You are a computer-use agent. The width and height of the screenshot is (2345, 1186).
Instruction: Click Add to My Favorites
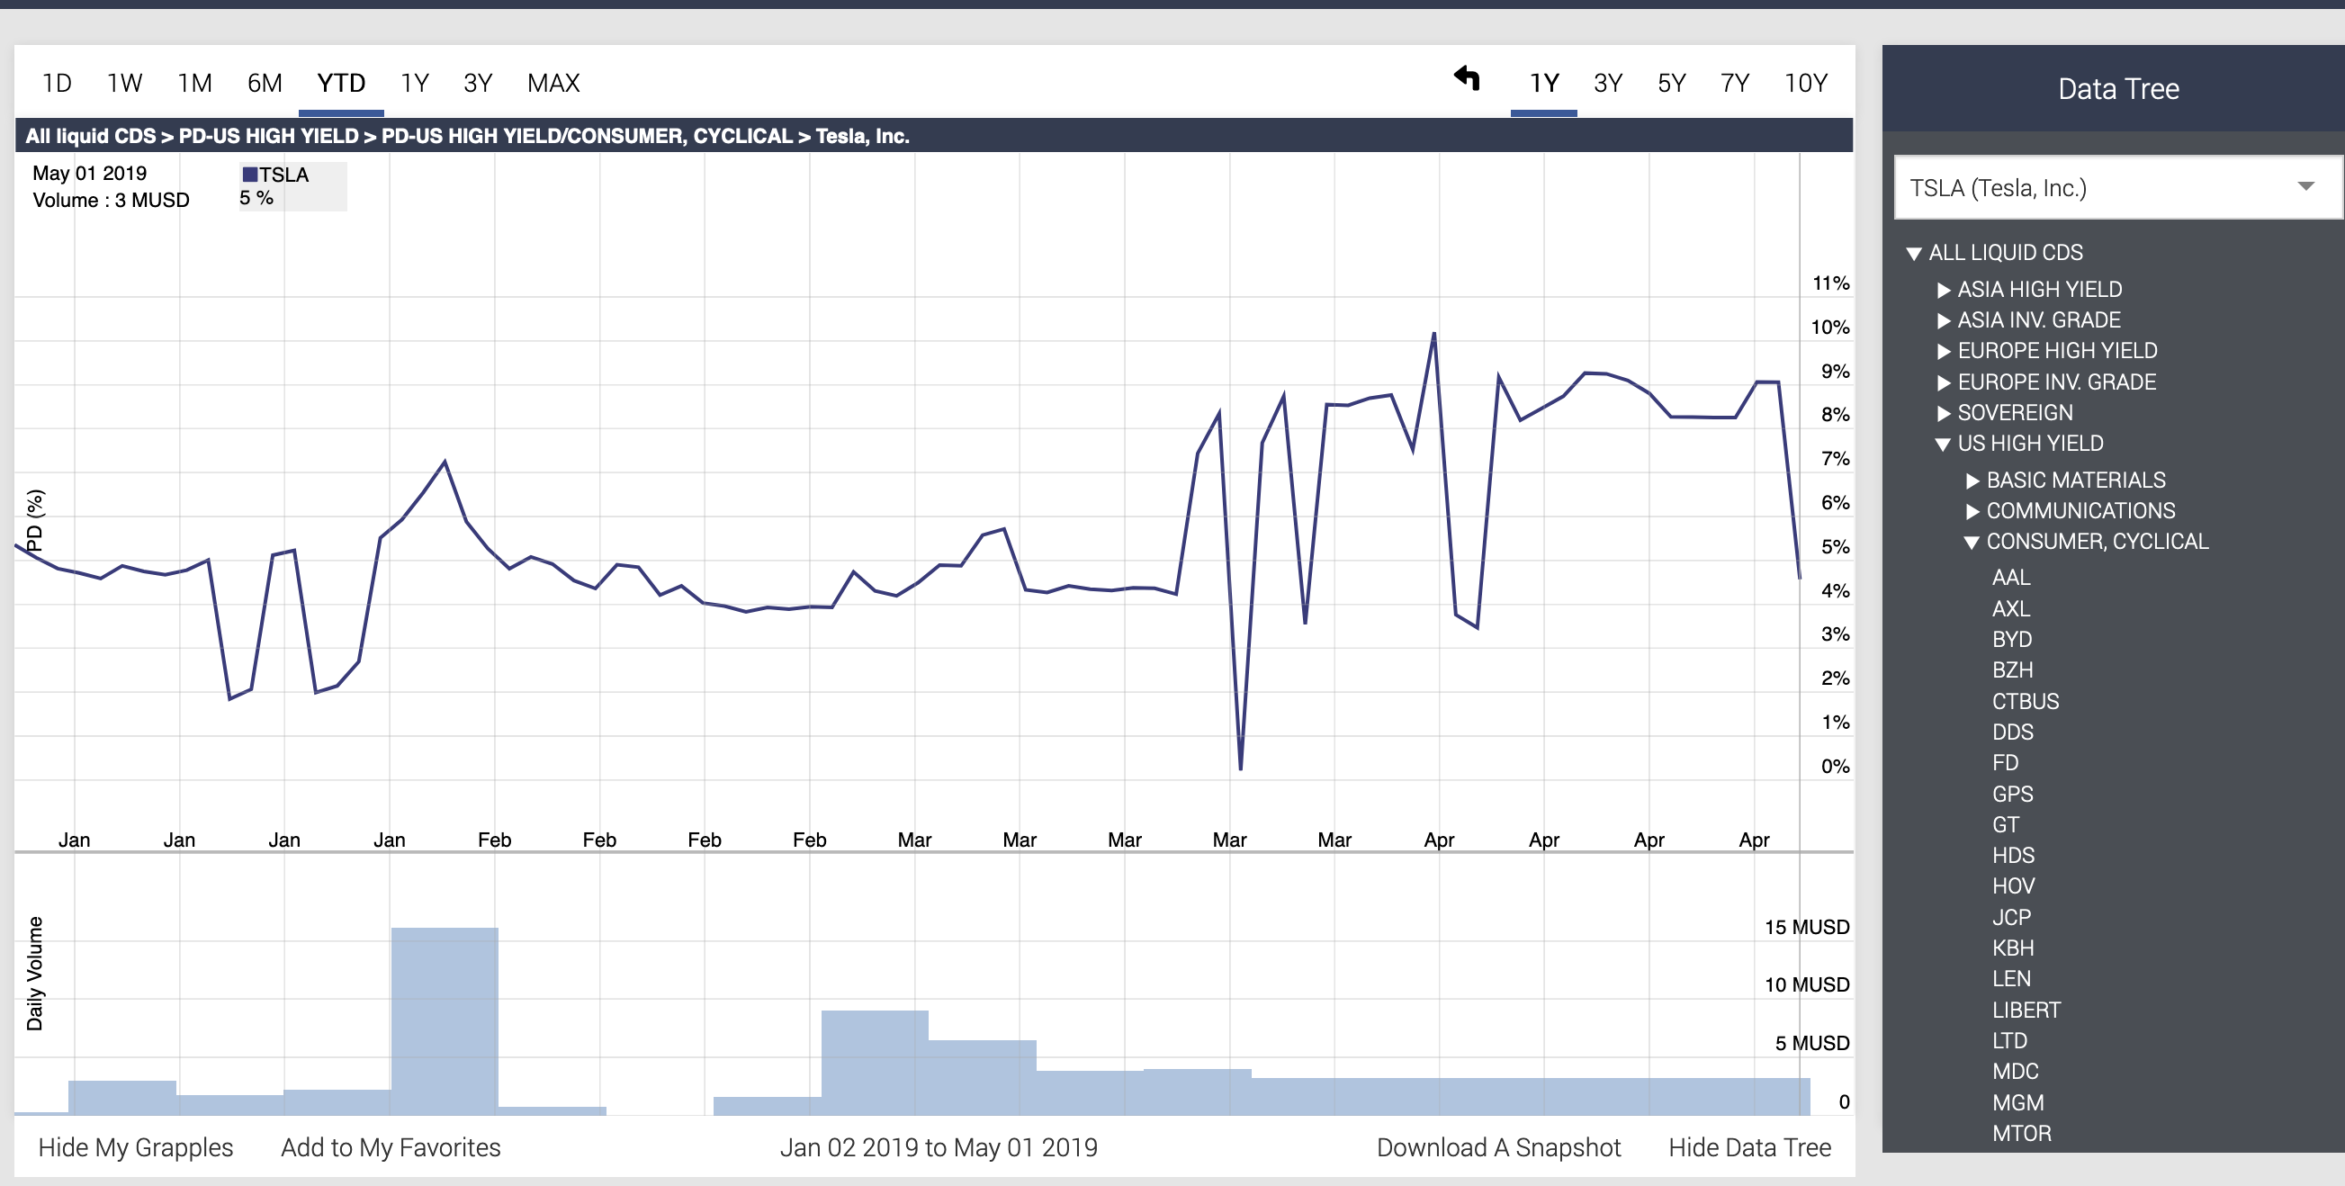click(x=391, y=1147)
